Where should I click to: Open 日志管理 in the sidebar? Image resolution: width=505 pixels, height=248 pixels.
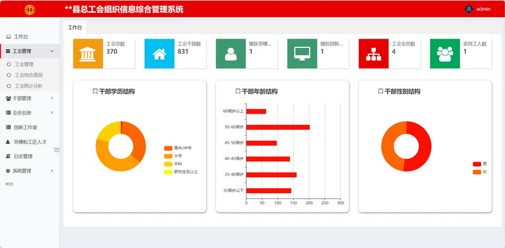click(x=23, y=156)
